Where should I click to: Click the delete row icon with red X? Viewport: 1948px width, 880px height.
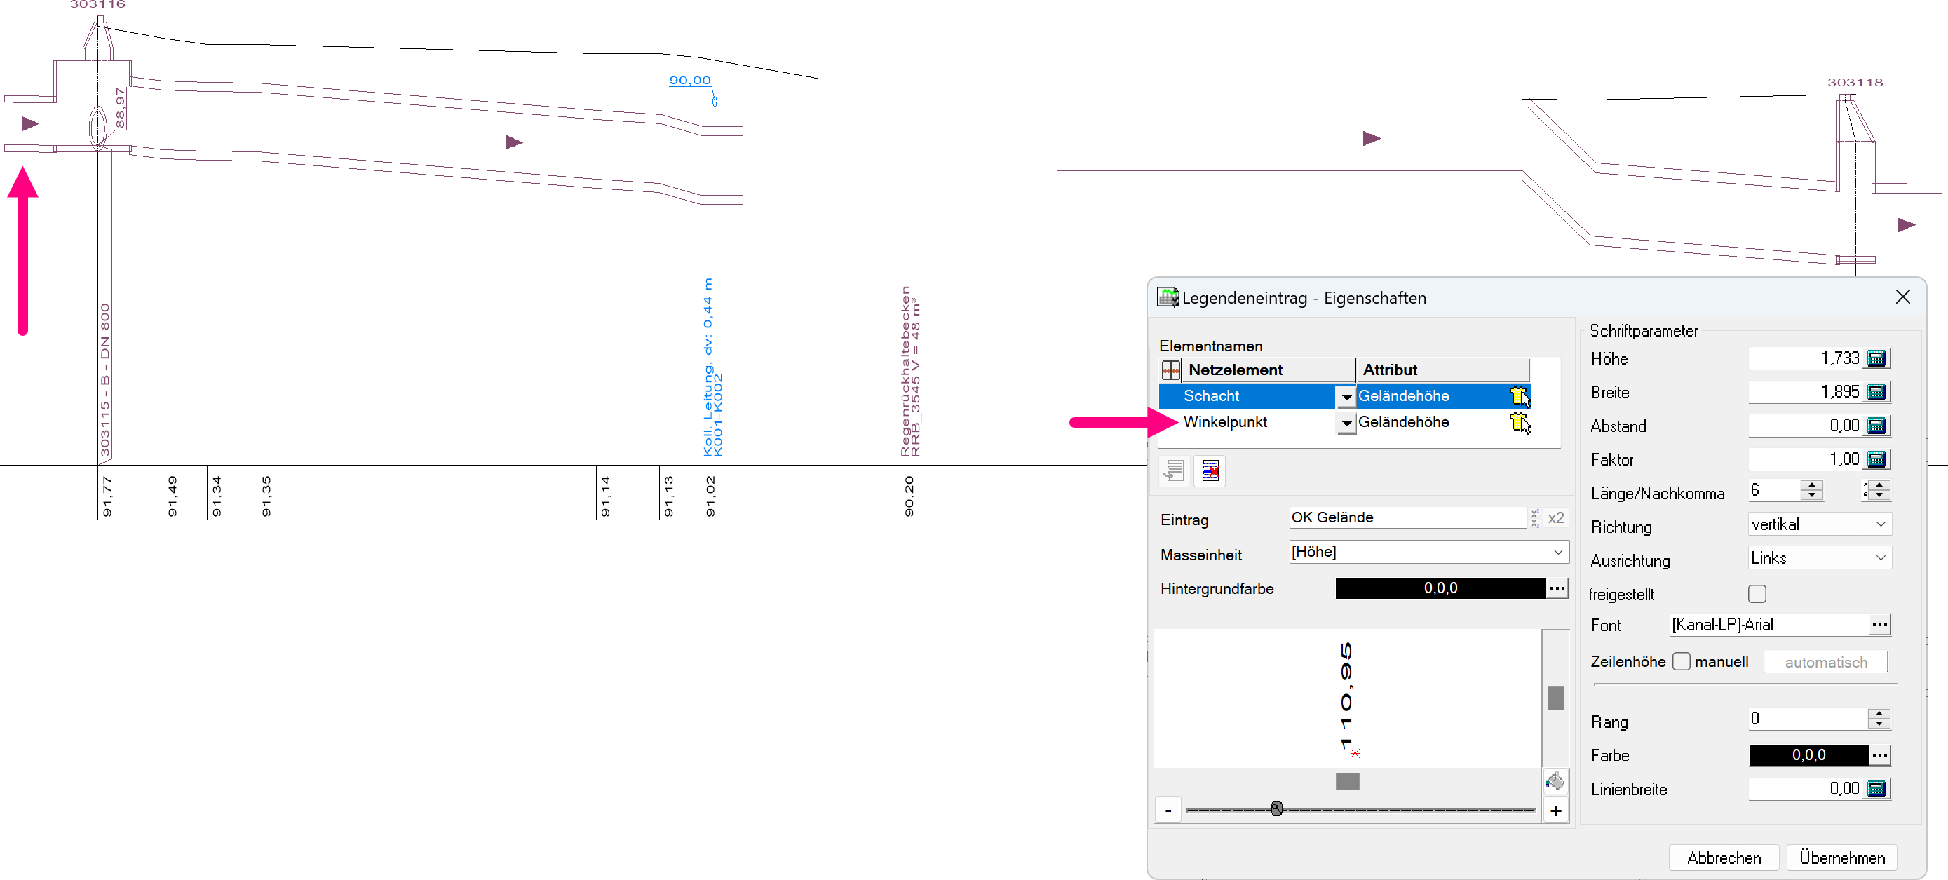(x=1210, y=471)
